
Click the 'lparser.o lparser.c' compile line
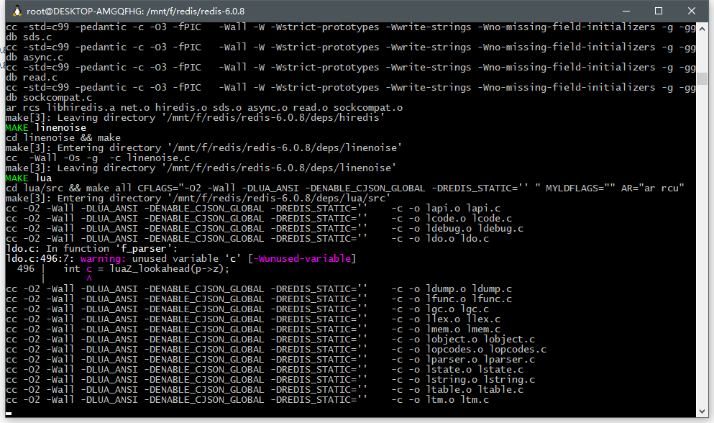tap(270, 359)
